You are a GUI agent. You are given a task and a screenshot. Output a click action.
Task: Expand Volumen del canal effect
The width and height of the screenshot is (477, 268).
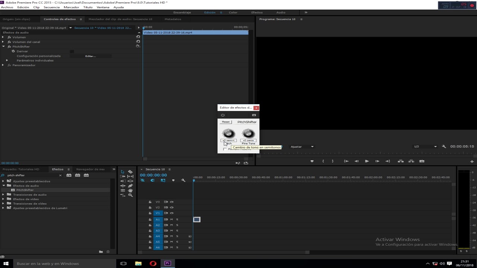click(3, 42)
